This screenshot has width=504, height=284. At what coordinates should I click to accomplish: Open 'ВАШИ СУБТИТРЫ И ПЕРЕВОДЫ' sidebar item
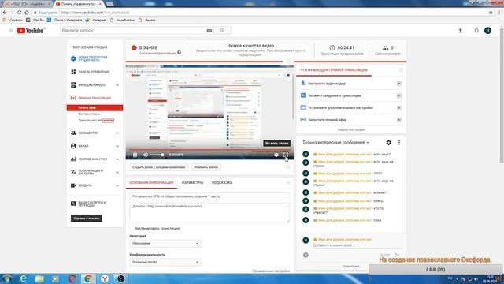[x=92, y=204]
